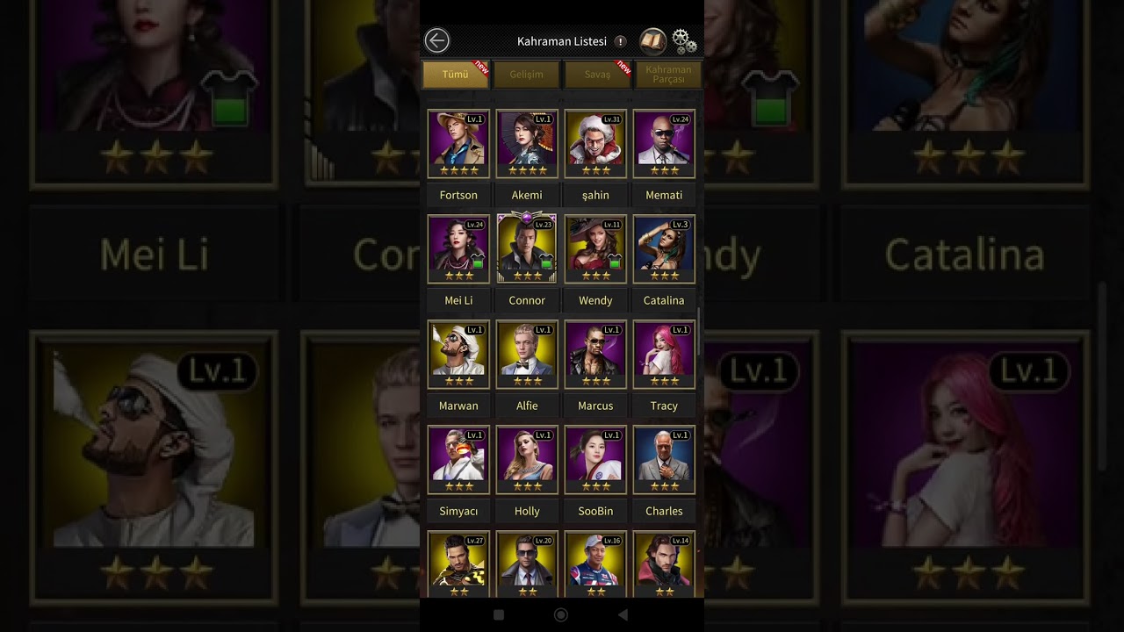The image size is (1124, 632).
Task: Click the şahin hero name label
Action: pos(595,195)
